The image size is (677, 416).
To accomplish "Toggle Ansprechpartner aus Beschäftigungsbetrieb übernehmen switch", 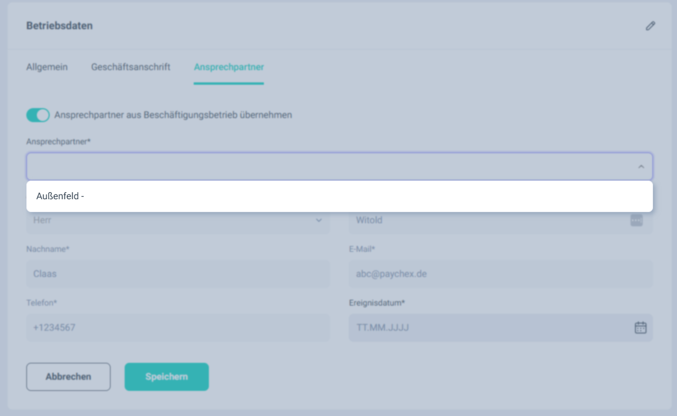I will coord(38,115).
